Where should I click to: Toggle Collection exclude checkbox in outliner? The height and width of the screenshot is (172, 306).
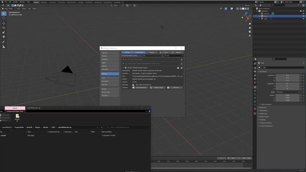[x=301, y=11]
